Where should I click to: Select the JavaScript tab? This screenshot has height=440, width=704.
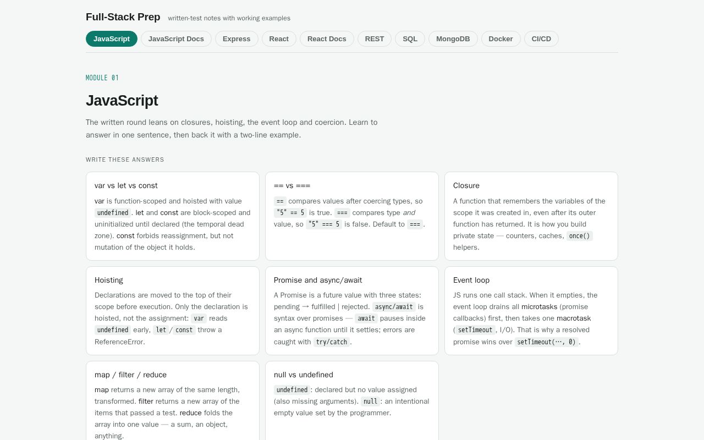(112, 38)
